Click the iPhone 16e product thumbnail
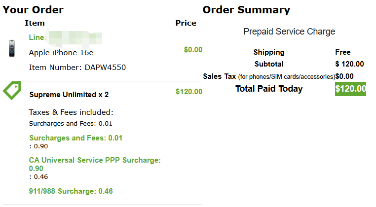This screenshot has height=207, width=376. (x=12, y=49)
